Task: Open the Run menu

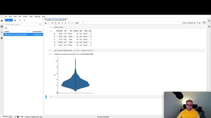Action: pyautogui.click(x=20, y=16)
